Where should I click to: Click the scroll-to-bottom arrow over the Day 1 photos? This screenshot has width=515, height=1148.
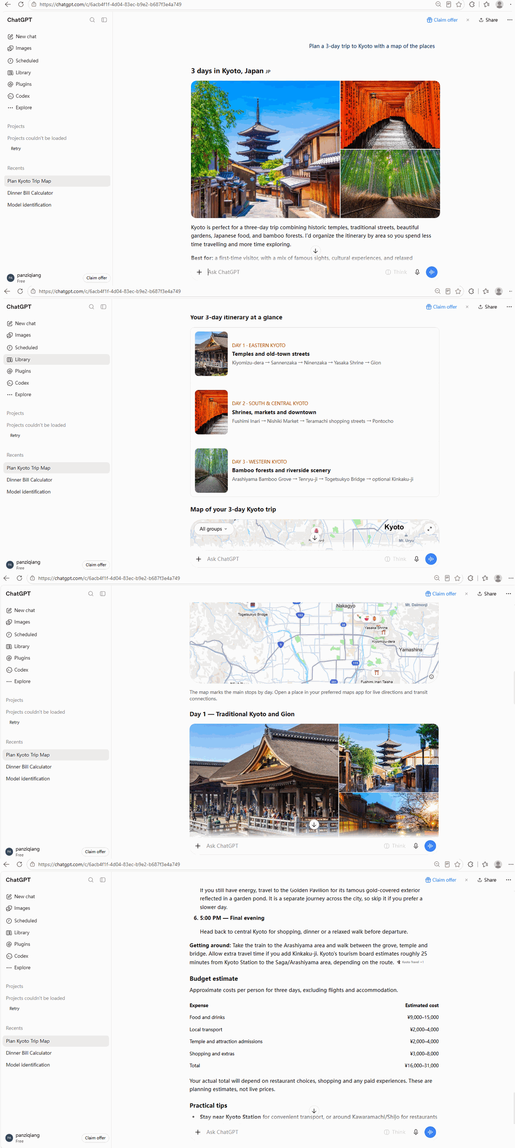pyautogui.click(x=314, y=824)
